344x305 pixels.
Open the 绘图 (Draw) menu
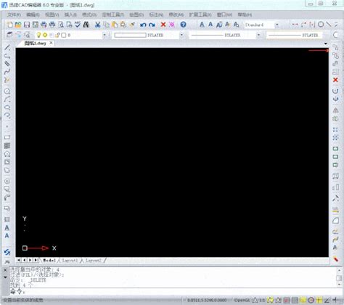(x=136, y=15)
